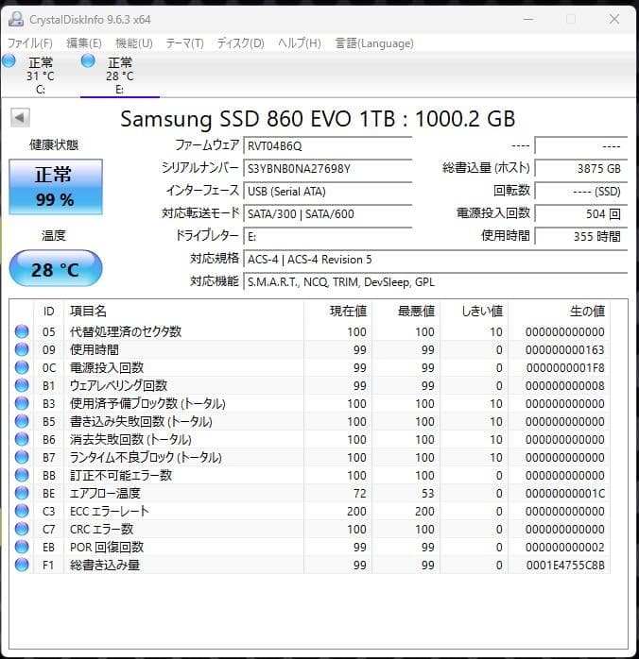Viewport: 639px width, 659px height.
Task: Click raw value 0000000001F8
Action: pyautogui.click(x=565, y=368)
